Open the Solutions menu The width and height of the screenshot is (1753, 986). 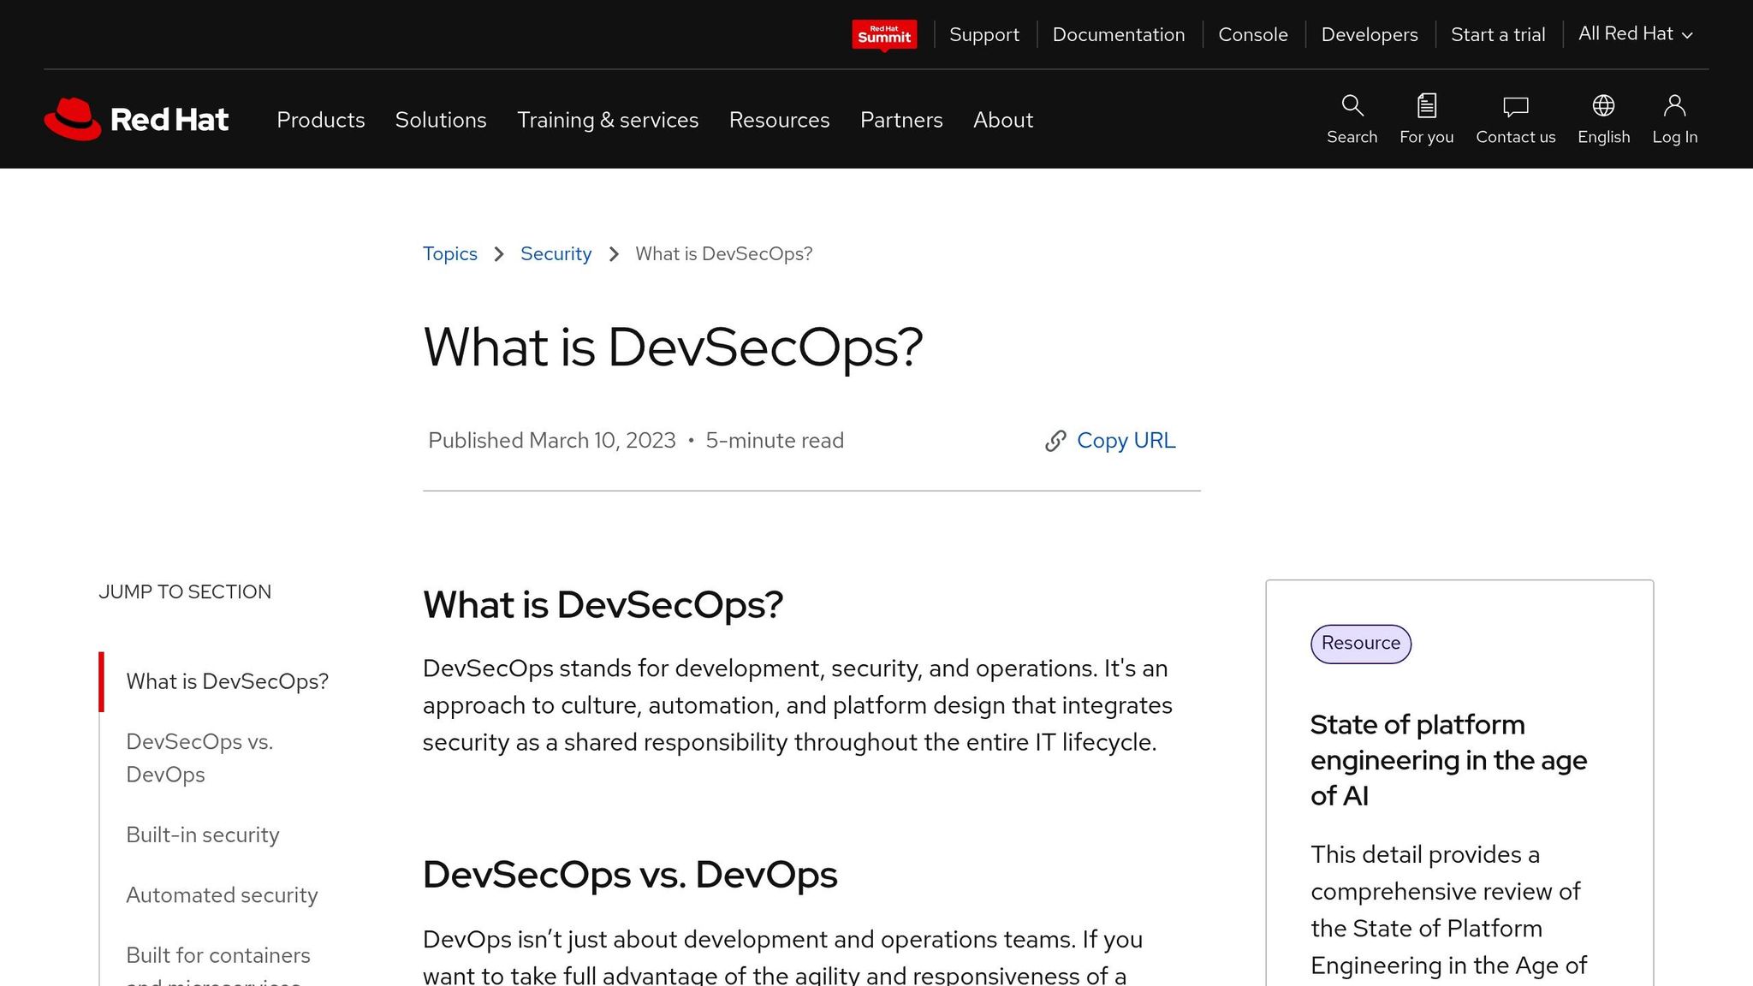441,120
